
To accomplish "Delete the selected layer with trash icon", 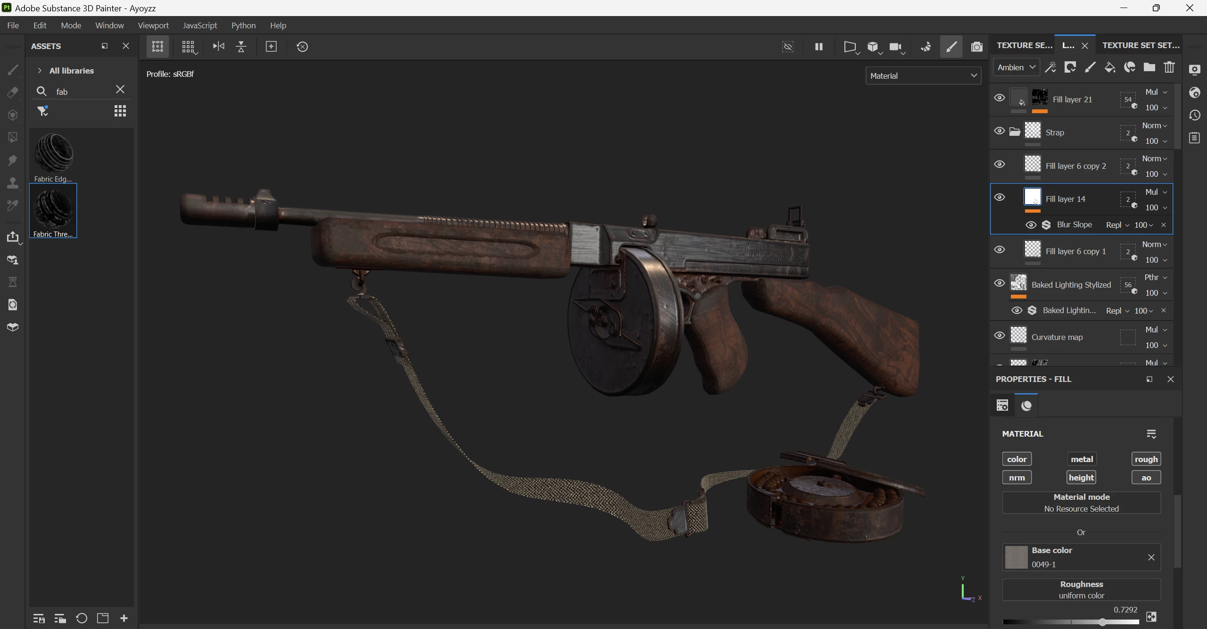I will coord(1169,67).
